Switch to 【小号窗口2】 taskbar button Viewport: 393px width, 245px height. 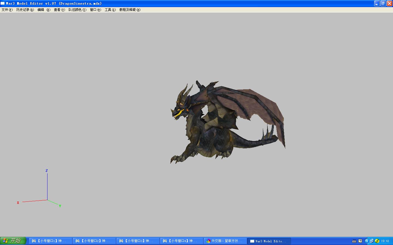click(x=94, y=241)
